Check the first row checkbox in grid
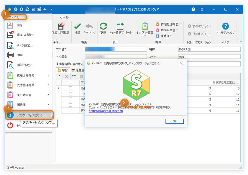The height and width of the screenshot is (175, 248). [71, 88]
